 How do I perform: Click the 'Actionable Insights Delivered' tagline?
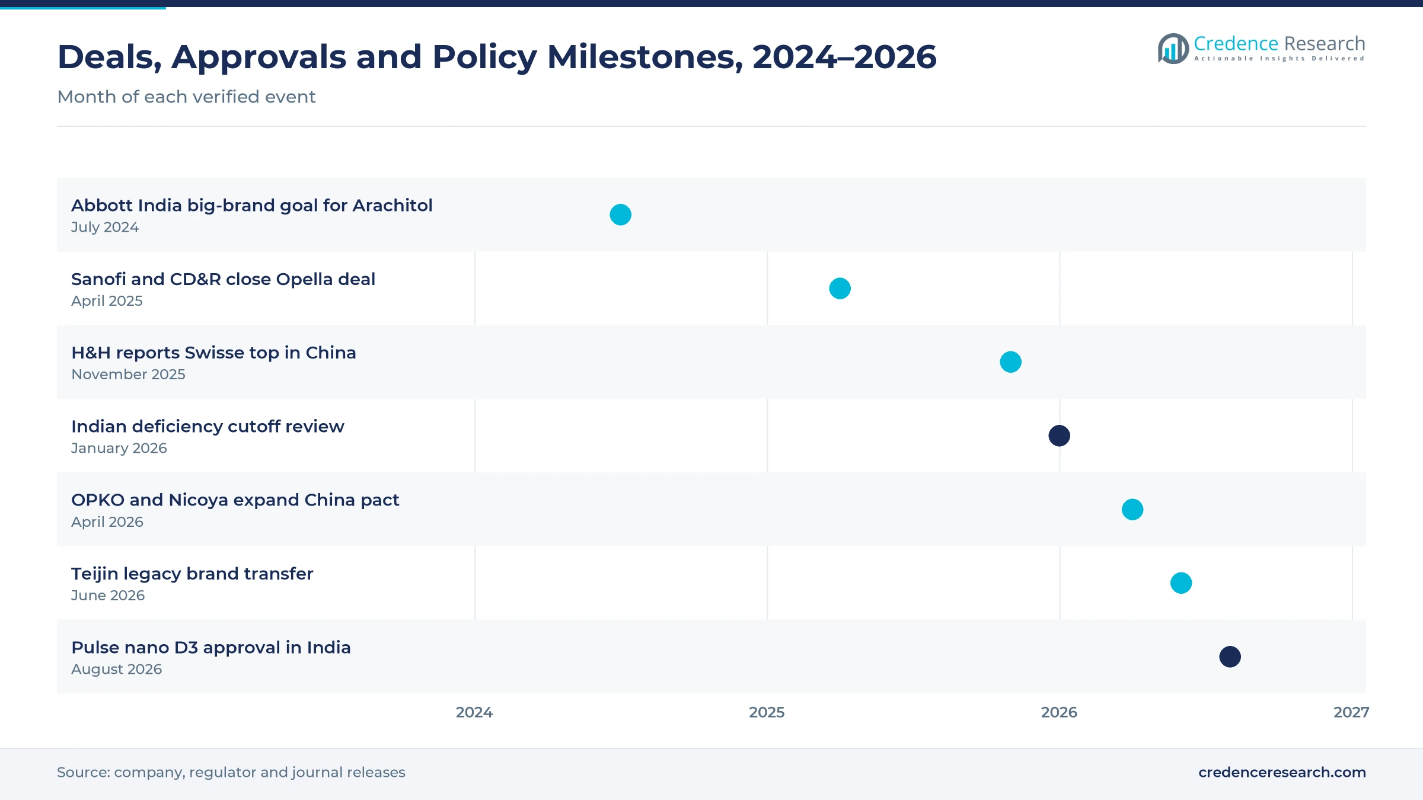coord(1280,59)
